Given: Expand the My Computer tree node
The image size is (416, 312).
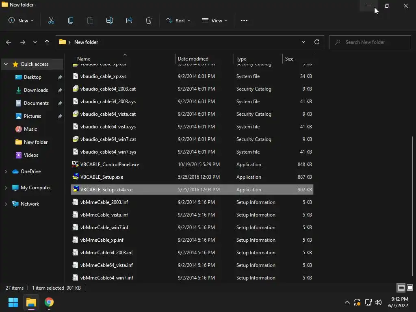Looking at the screenshot, I should click(x=6, y=188).
